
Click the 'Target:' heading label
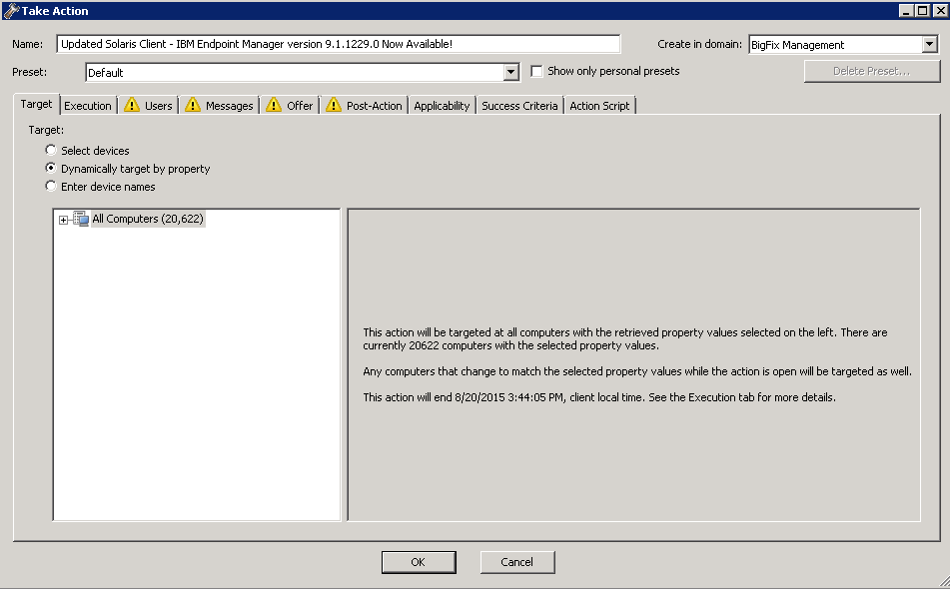pyautogui.click(x=46, y=130)
